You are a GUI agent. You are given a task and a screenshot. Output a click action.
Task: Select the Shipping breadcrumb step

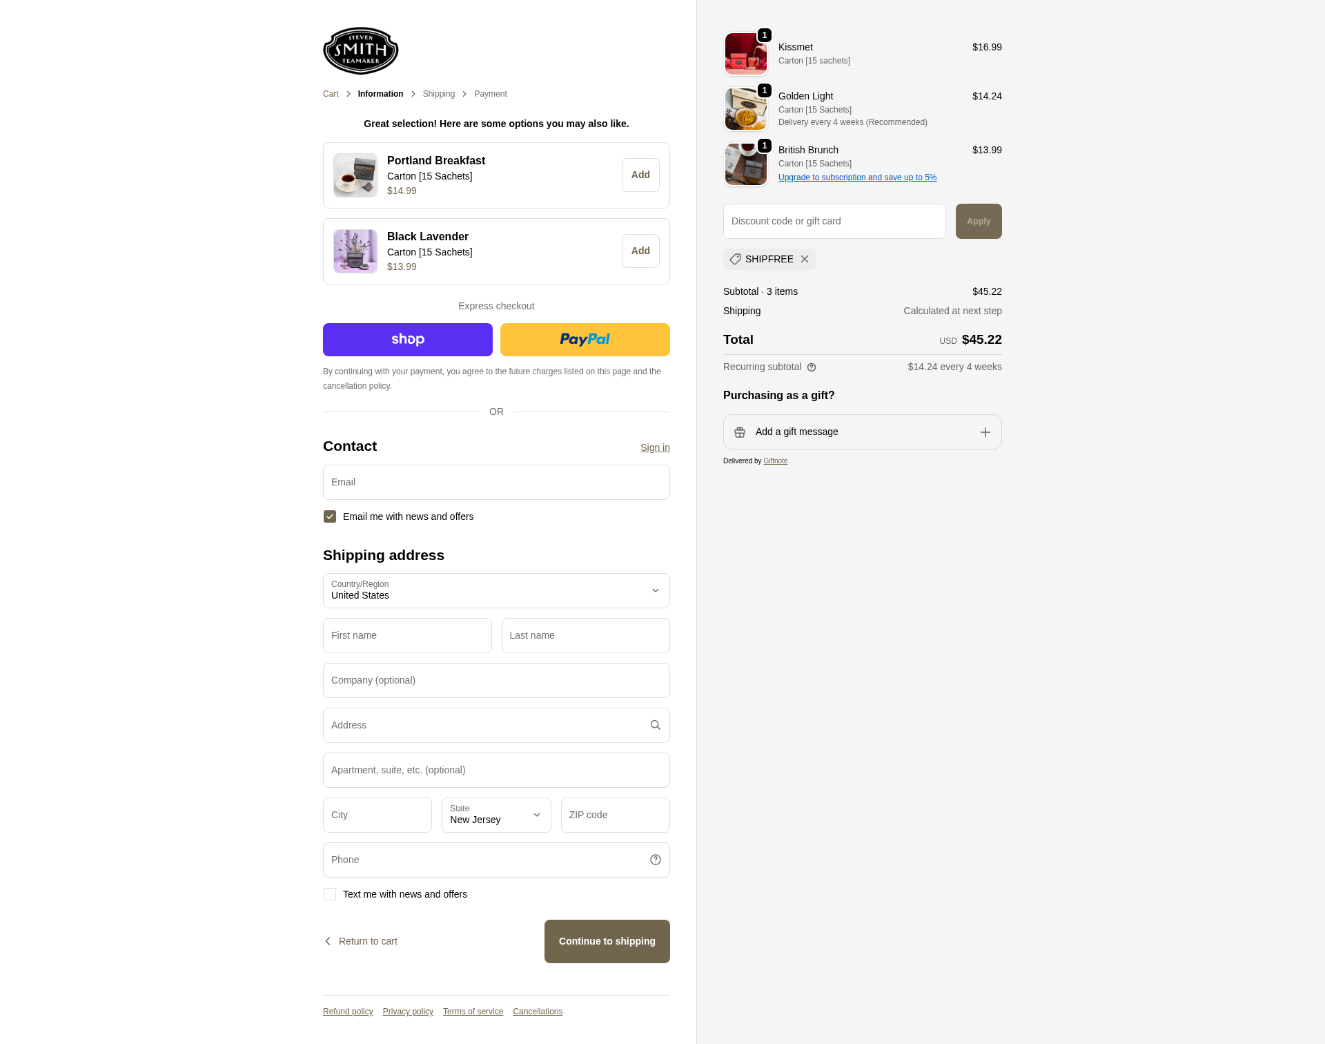(439, 94)
